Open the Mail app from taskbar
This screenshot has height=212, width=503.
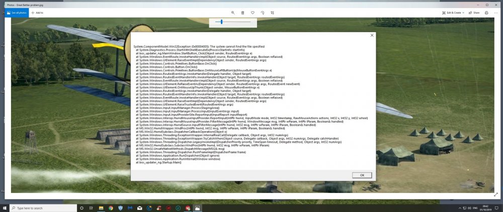(x=139, y=208)
